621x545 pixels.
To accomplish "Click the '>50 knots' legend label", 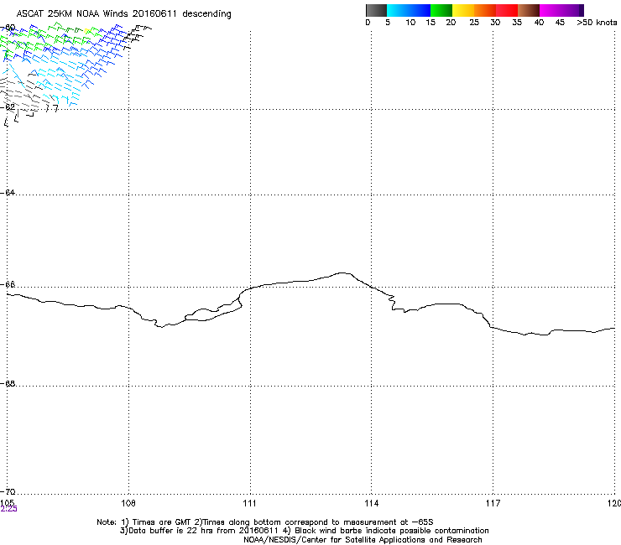I will [x=597, y=23].
